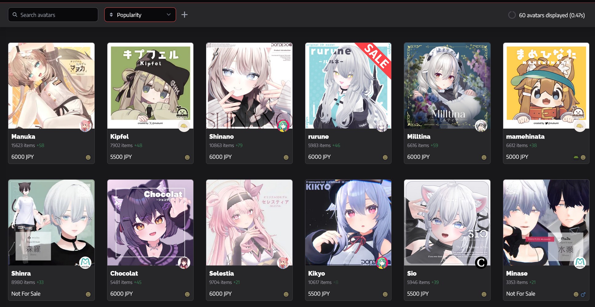Add a filter with the plus icon
The width and height of the screenshot is (595, 307).
pos(184,15)
